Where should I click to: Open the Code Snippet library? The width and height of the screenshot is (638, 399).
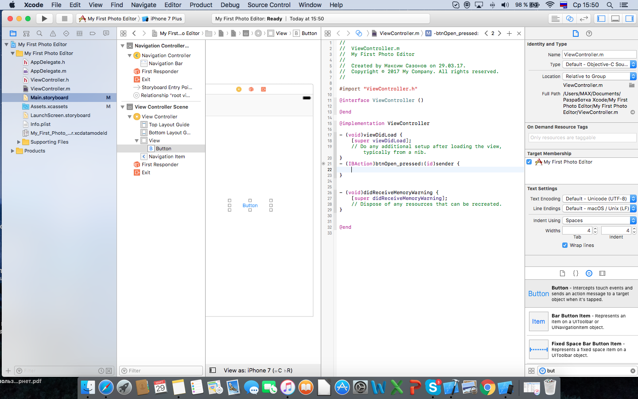coord(576,274)
